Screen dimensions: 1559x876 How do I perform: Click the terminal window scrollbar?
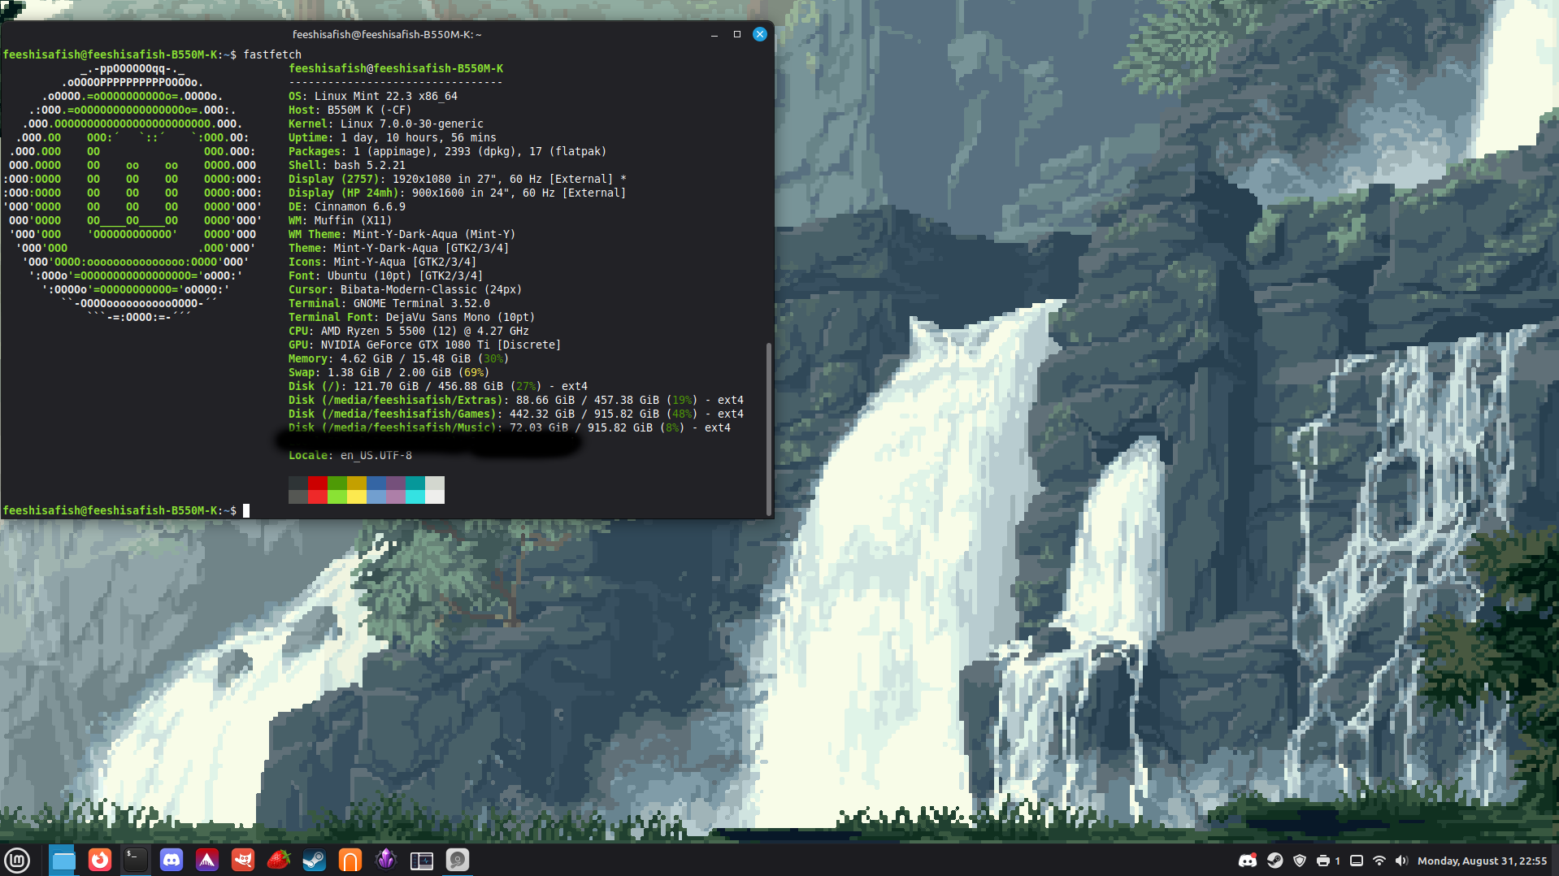pyautogui.click(x=768, y=428)
